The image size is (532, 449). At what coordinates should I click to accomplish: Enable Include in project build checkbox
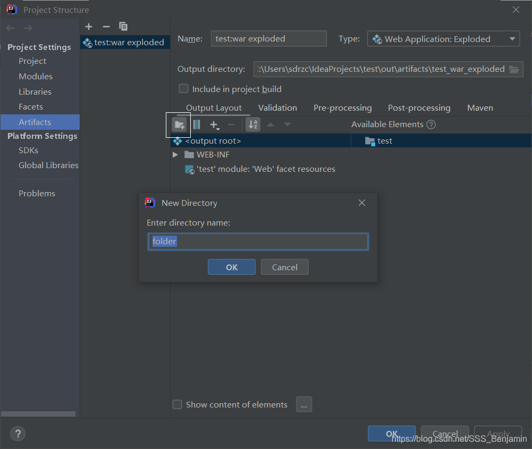183,89
